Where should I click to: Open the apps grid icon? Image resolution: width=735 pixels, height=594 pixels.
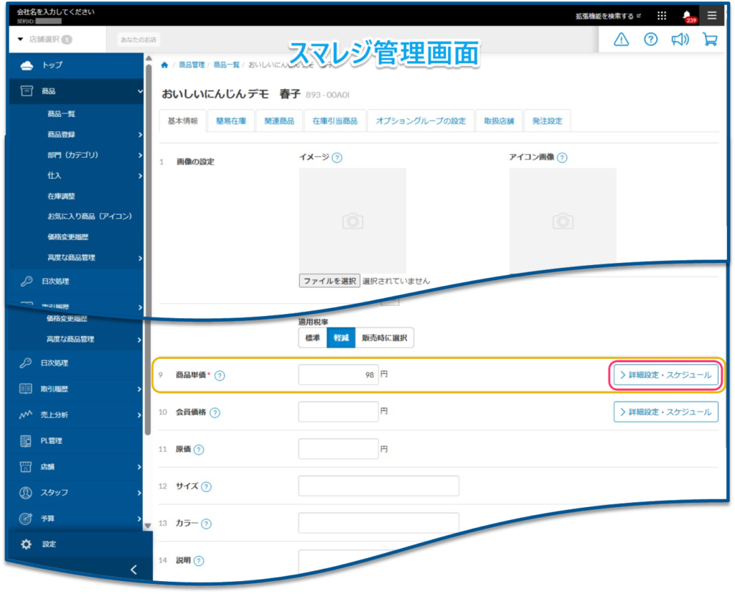(662, 16)
